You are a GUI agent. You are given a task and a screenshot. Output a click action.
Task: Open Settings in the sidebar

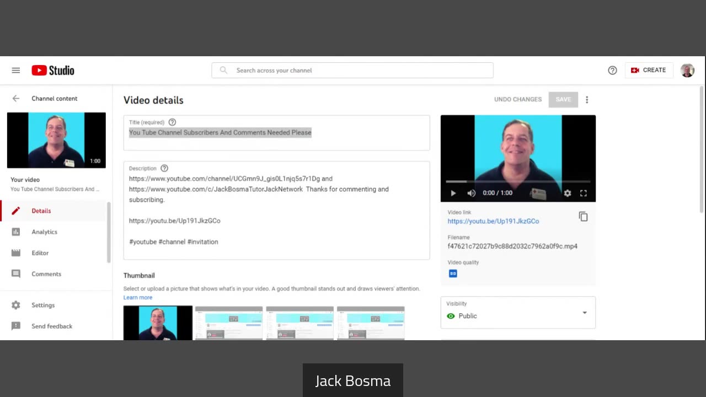coord(54,305)
